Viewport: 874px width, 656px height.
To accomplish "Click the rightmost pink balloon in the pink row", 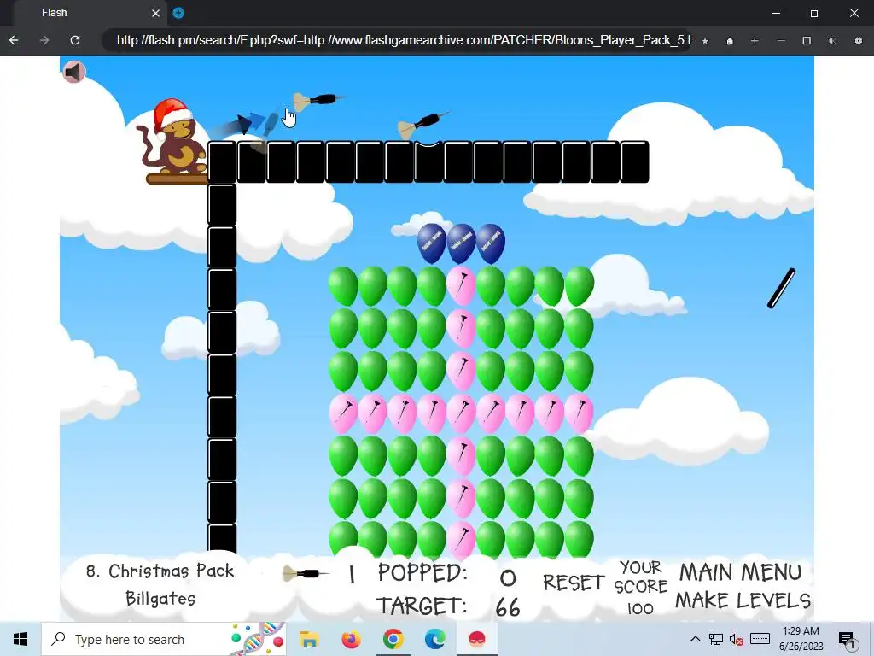I will click(x=580, y=413).
